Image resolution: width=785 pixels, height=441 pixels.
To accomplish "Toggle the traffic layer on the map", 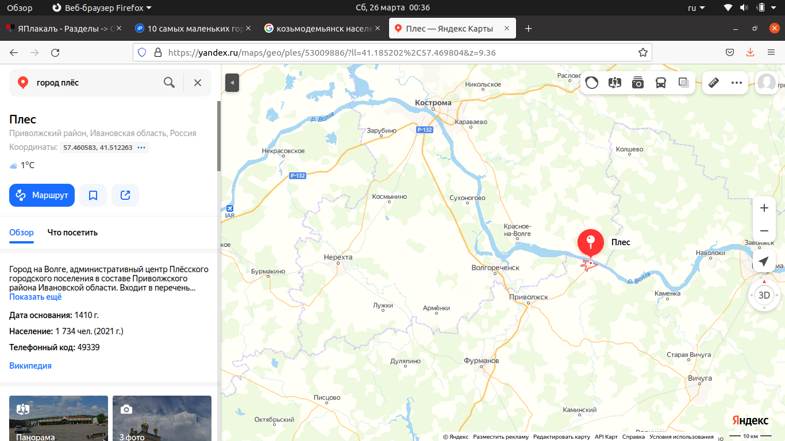I will 592,83.
